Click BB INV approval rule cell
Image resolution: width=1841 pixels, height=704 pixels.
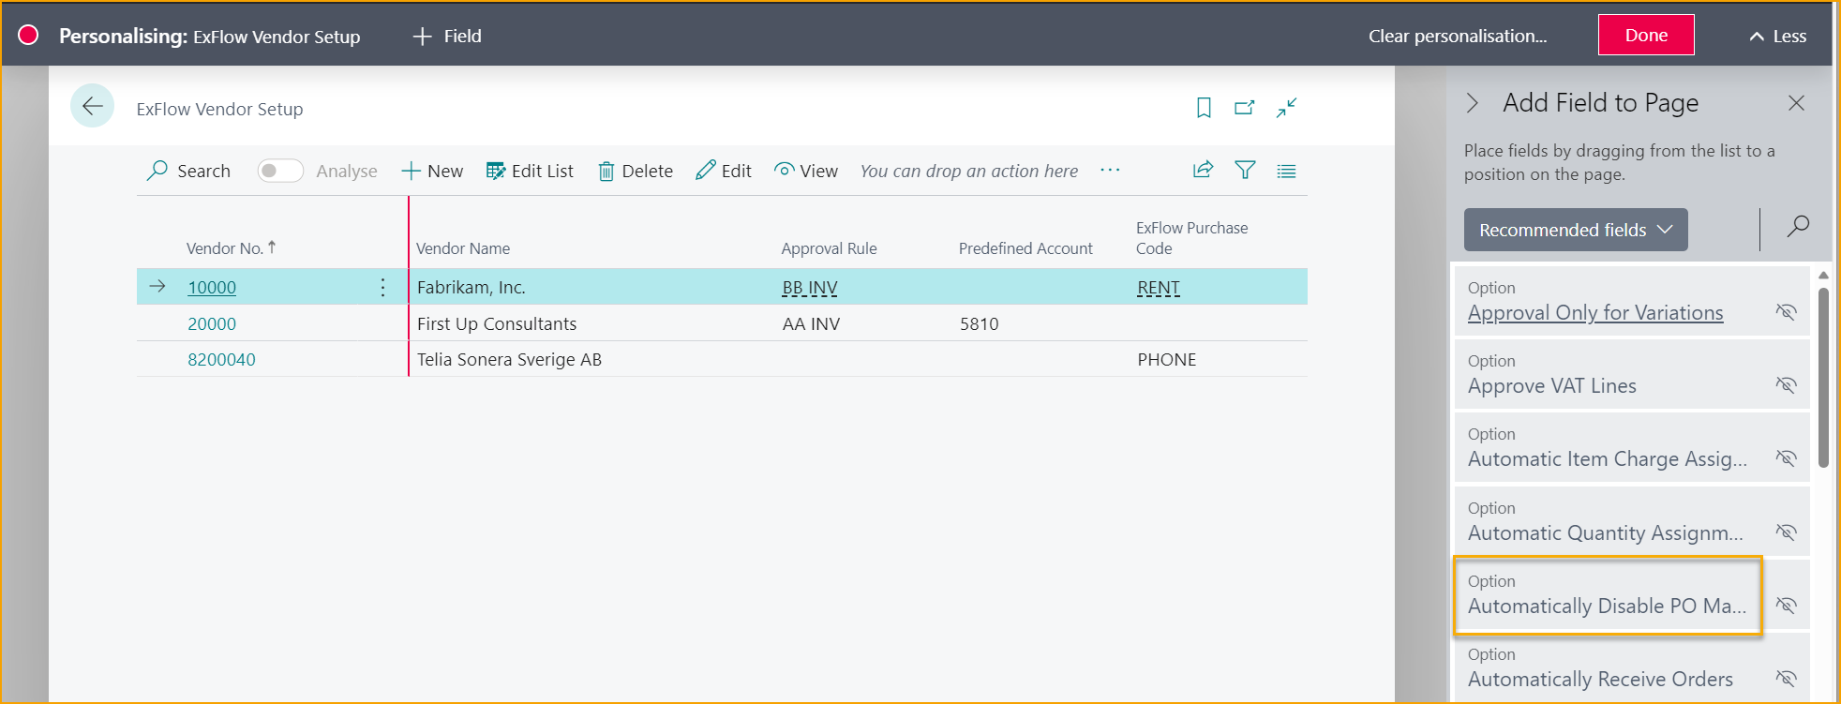(x=810, y=288)
